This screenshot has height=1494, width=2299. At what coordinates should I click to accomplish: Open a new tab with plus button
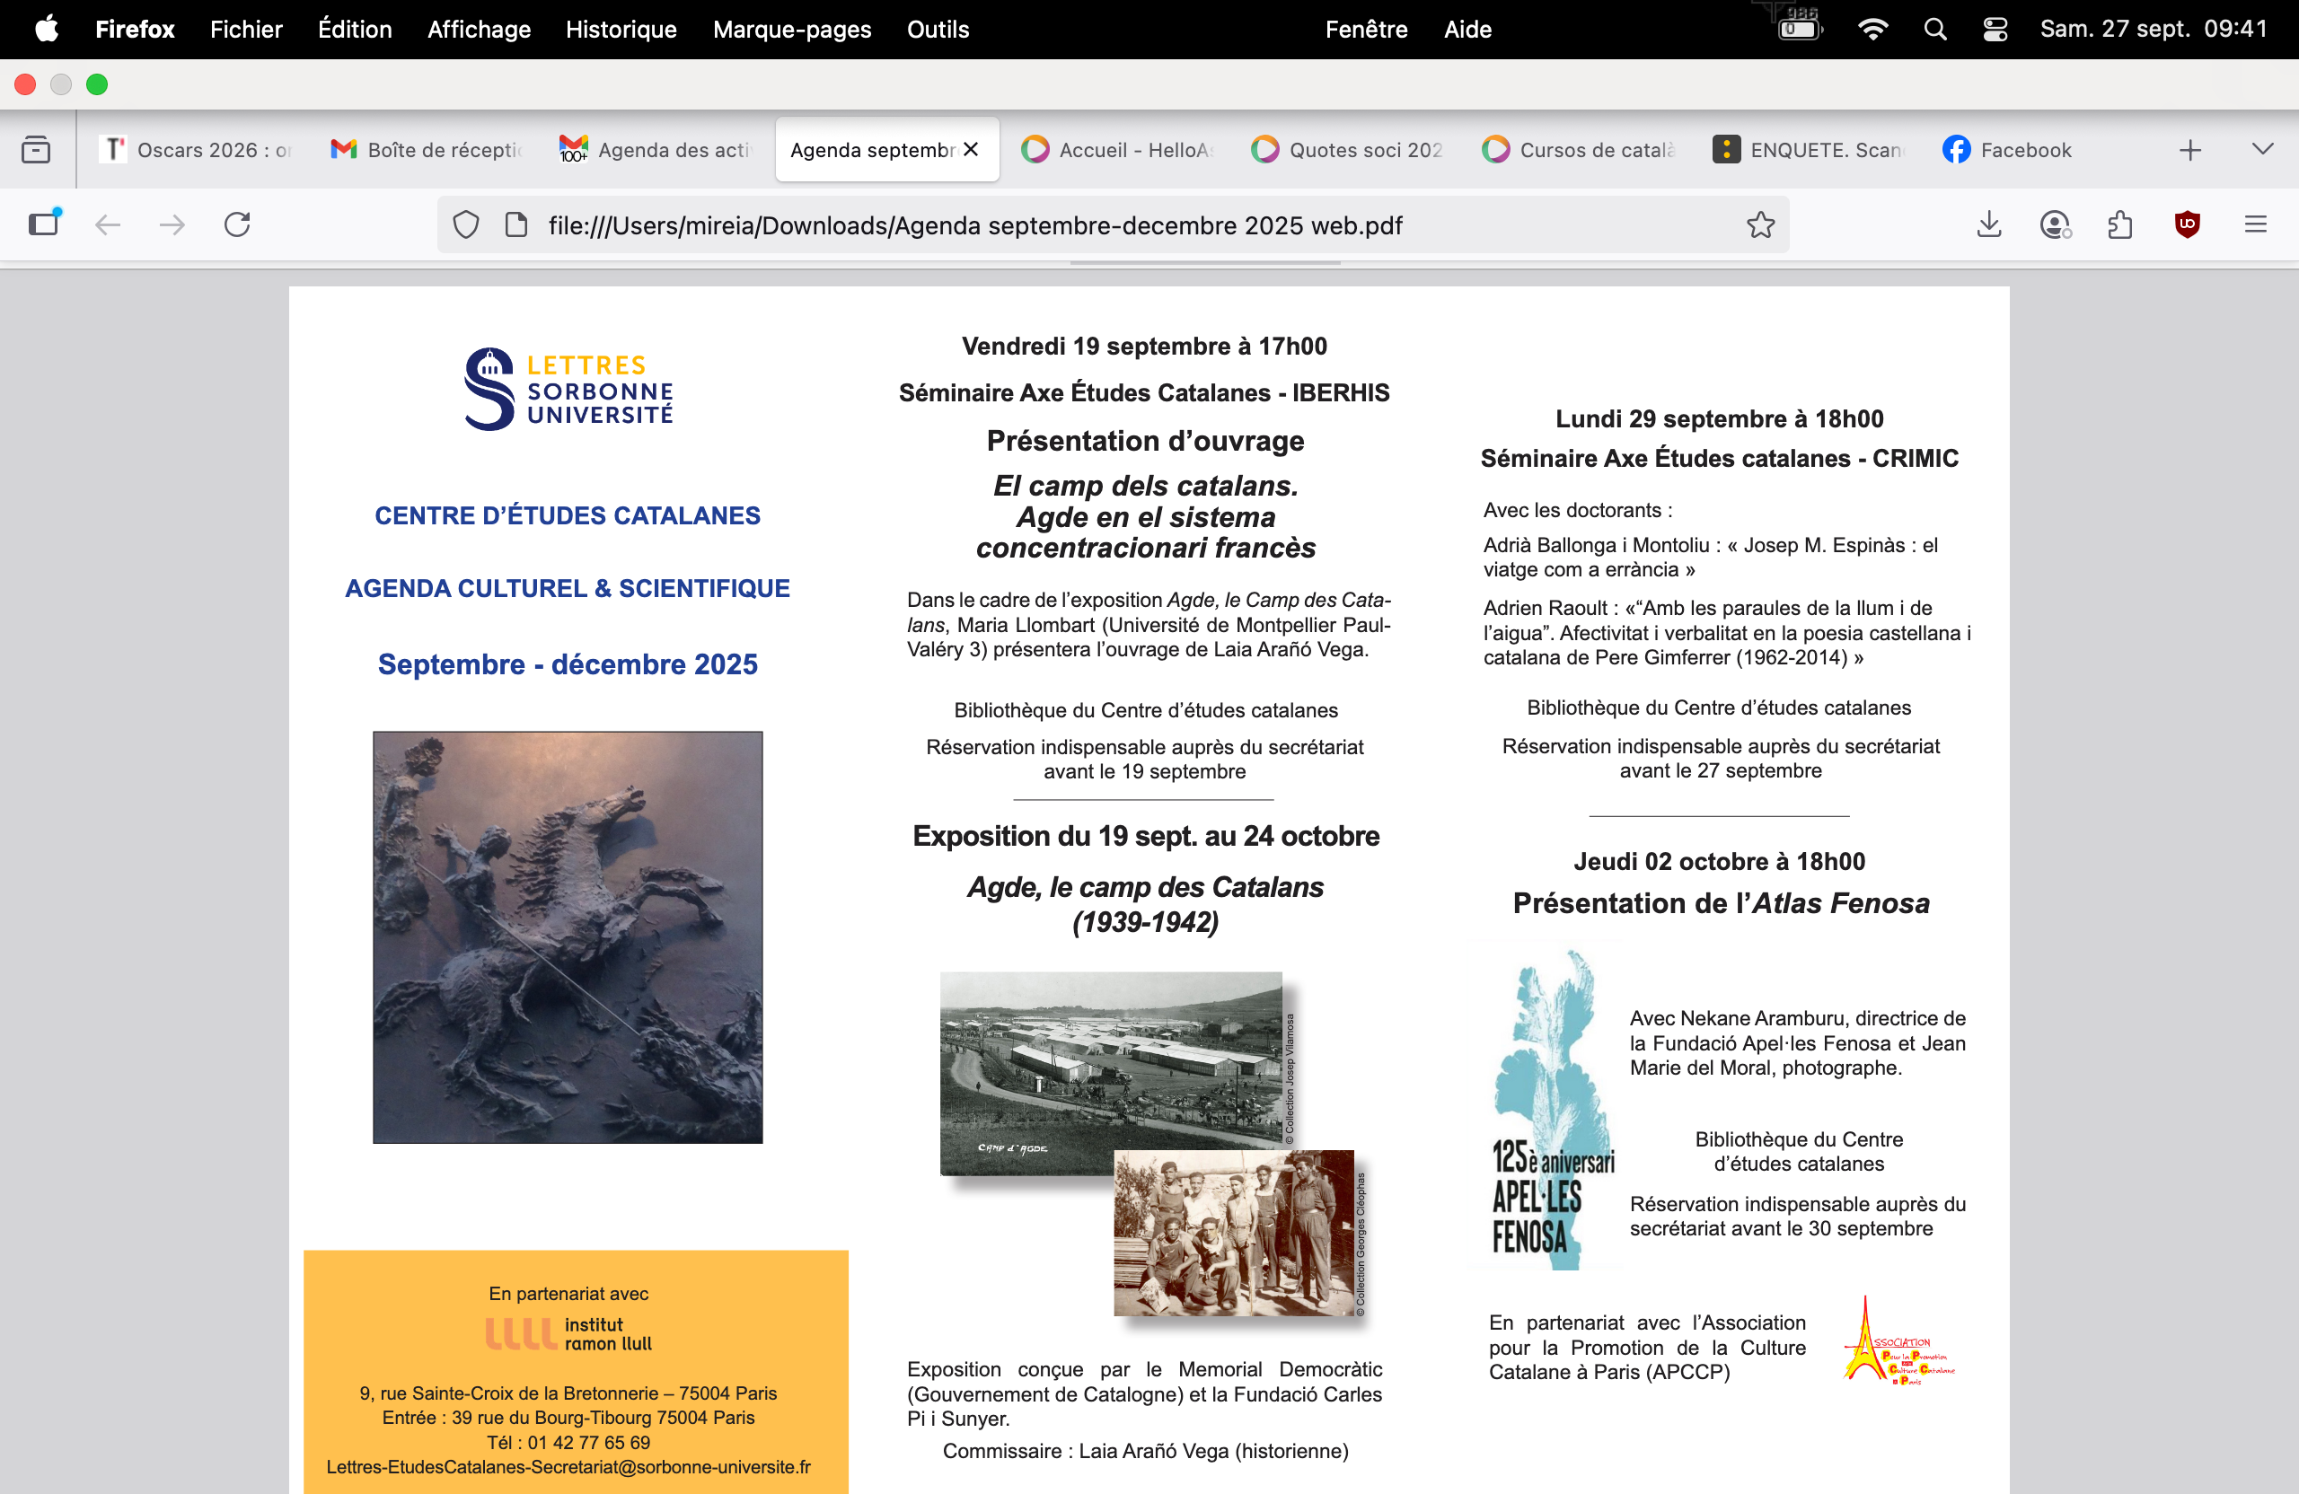2189,150
